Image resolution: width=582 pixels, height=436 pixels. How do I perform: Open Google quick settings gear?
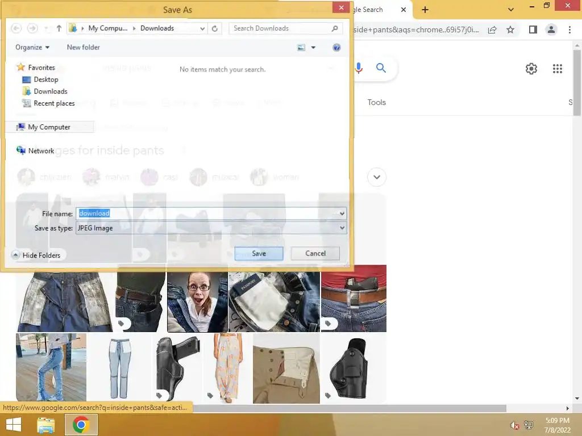click(x=531, y=69)
